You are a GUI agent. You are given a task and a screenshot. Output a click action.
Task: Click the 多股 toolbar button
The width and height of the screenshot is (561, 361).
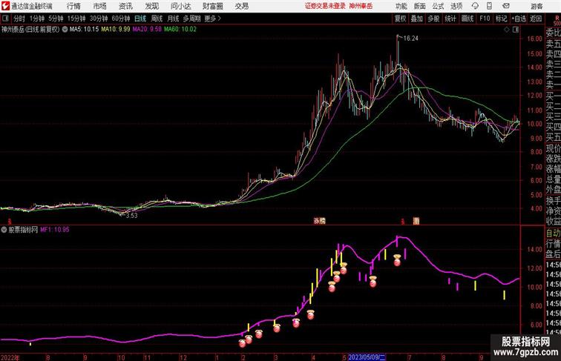pos(433,19)
